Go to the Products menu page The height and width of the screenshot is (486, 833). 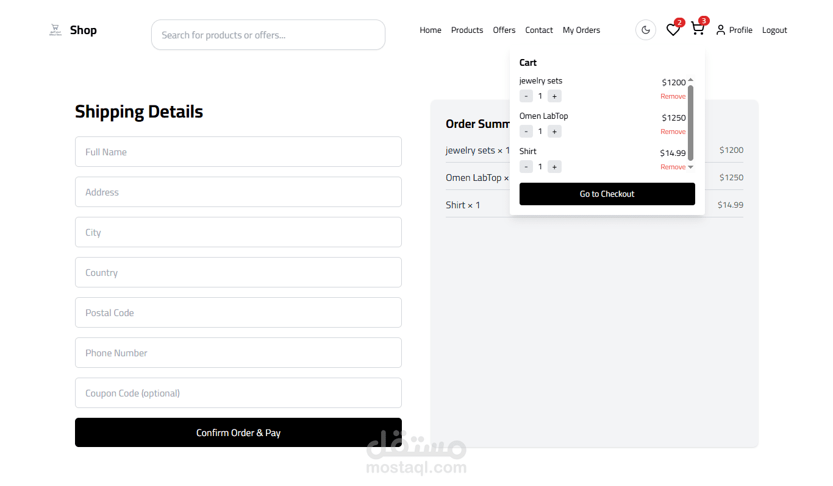click(467, 30)
